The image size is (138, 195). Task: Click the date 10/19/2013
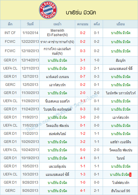(x=30, y=158)
